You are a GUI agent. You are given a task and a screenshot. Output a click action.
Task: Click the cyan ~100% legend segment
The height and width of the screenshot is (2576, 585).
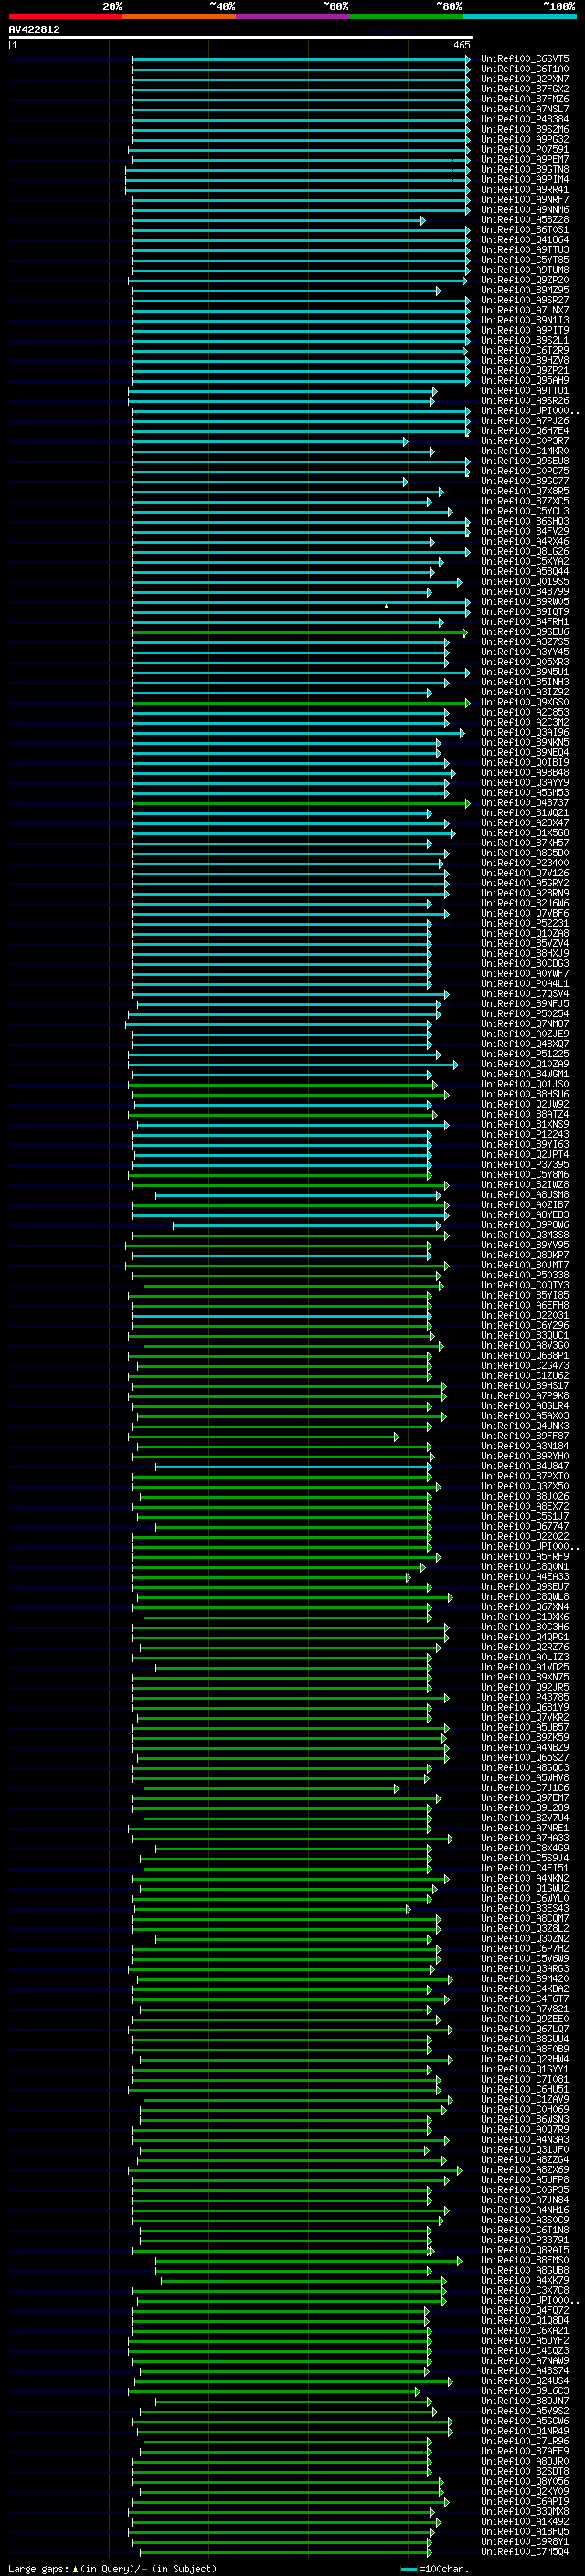click(x=519, y=16)
